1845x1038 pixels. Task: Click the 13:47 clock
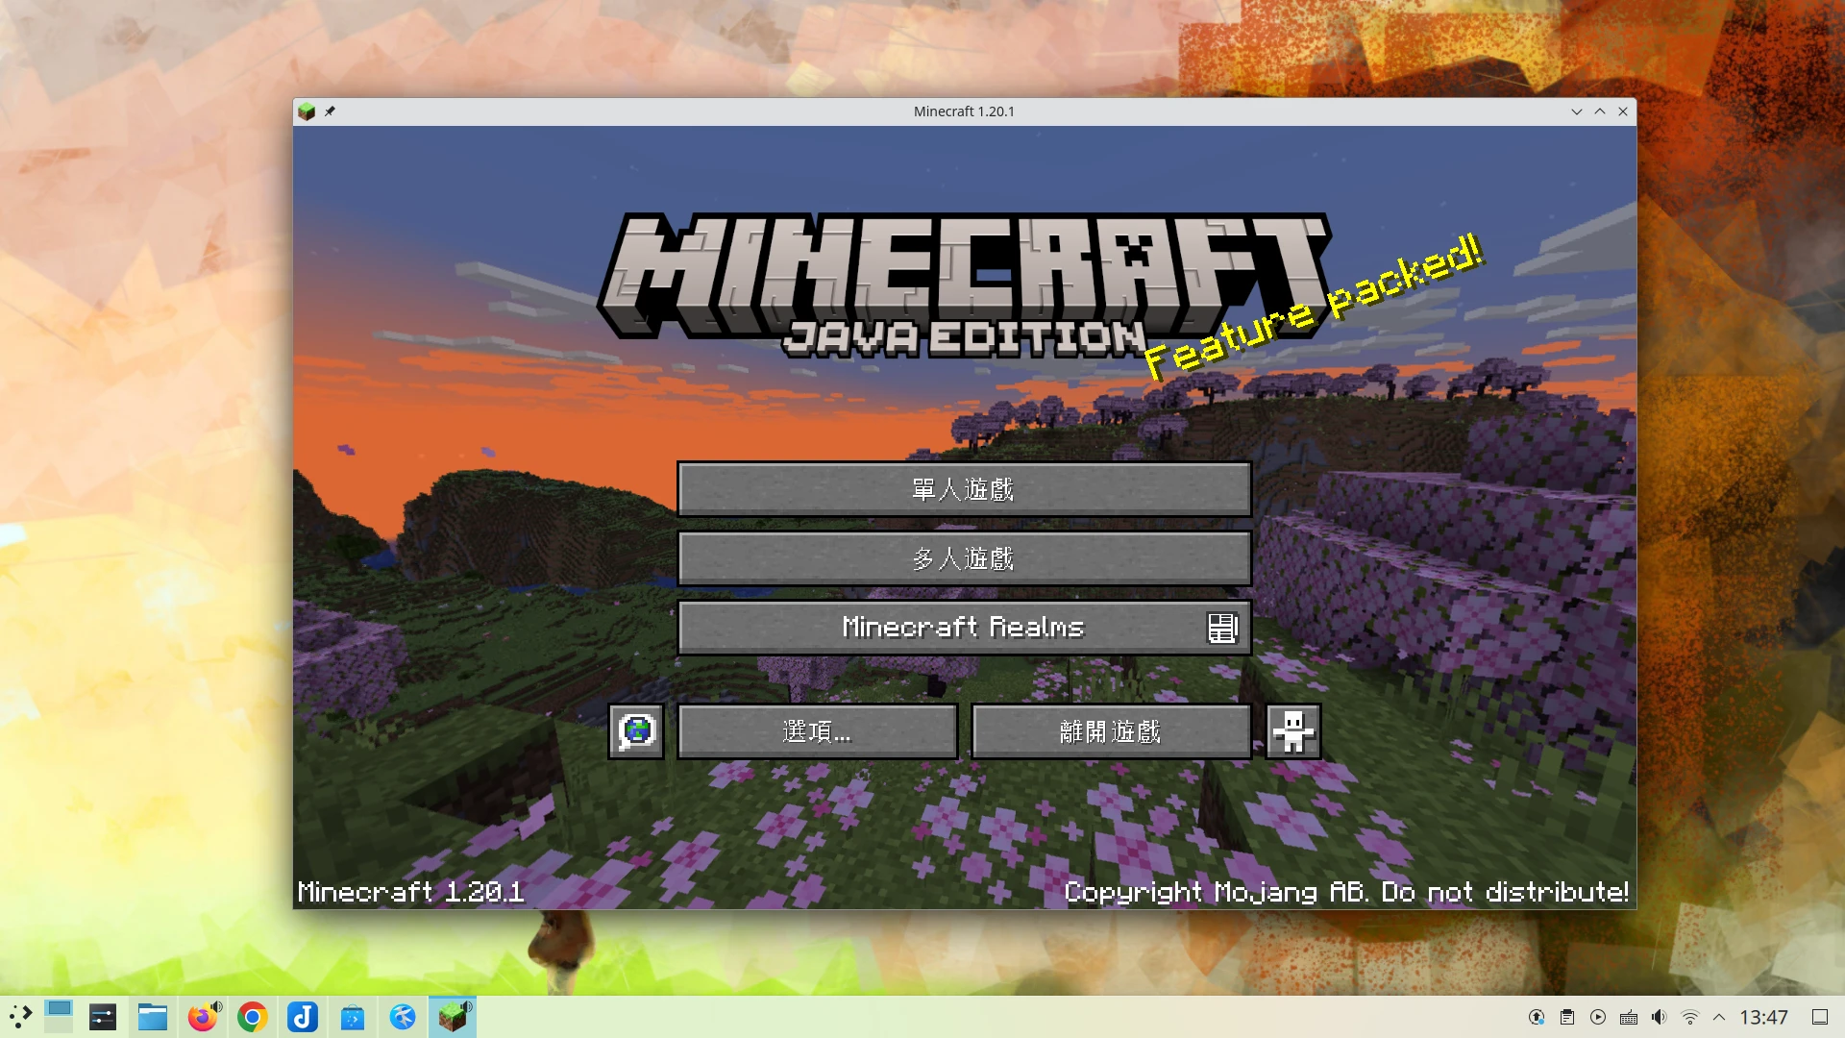[1763, 1017]
